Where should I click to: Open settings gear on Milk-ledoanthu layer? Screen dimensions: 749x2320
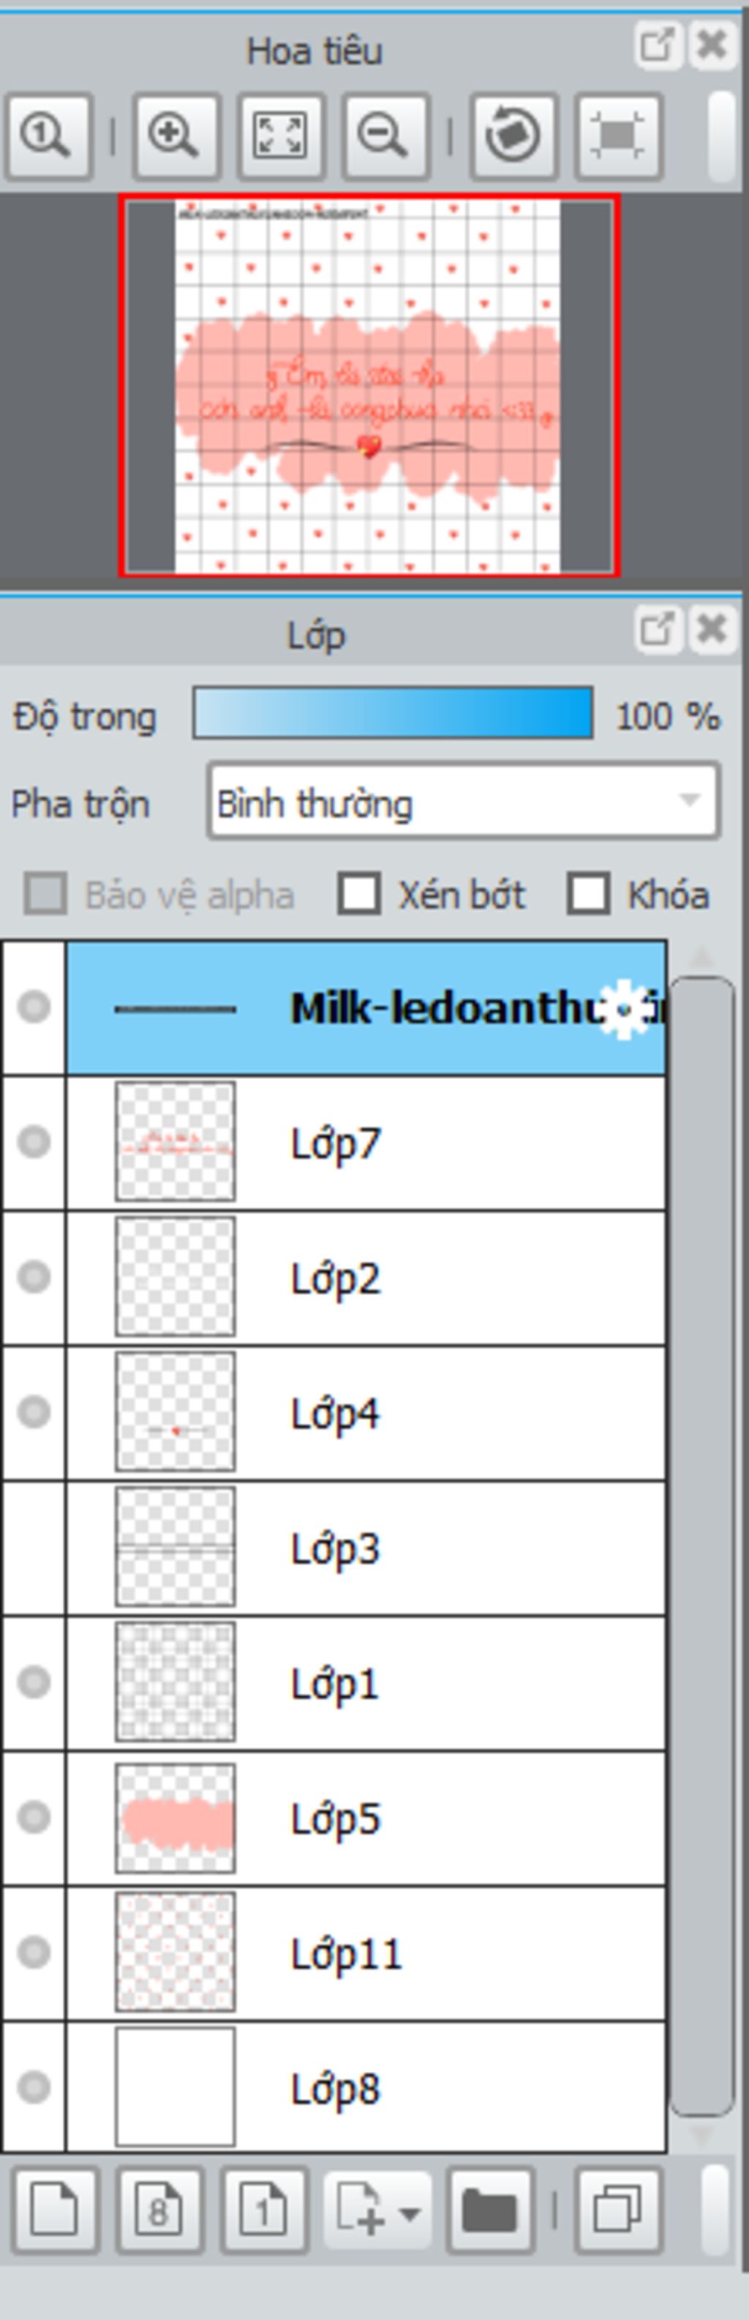pyautogui.click(x=625, y=1010)
